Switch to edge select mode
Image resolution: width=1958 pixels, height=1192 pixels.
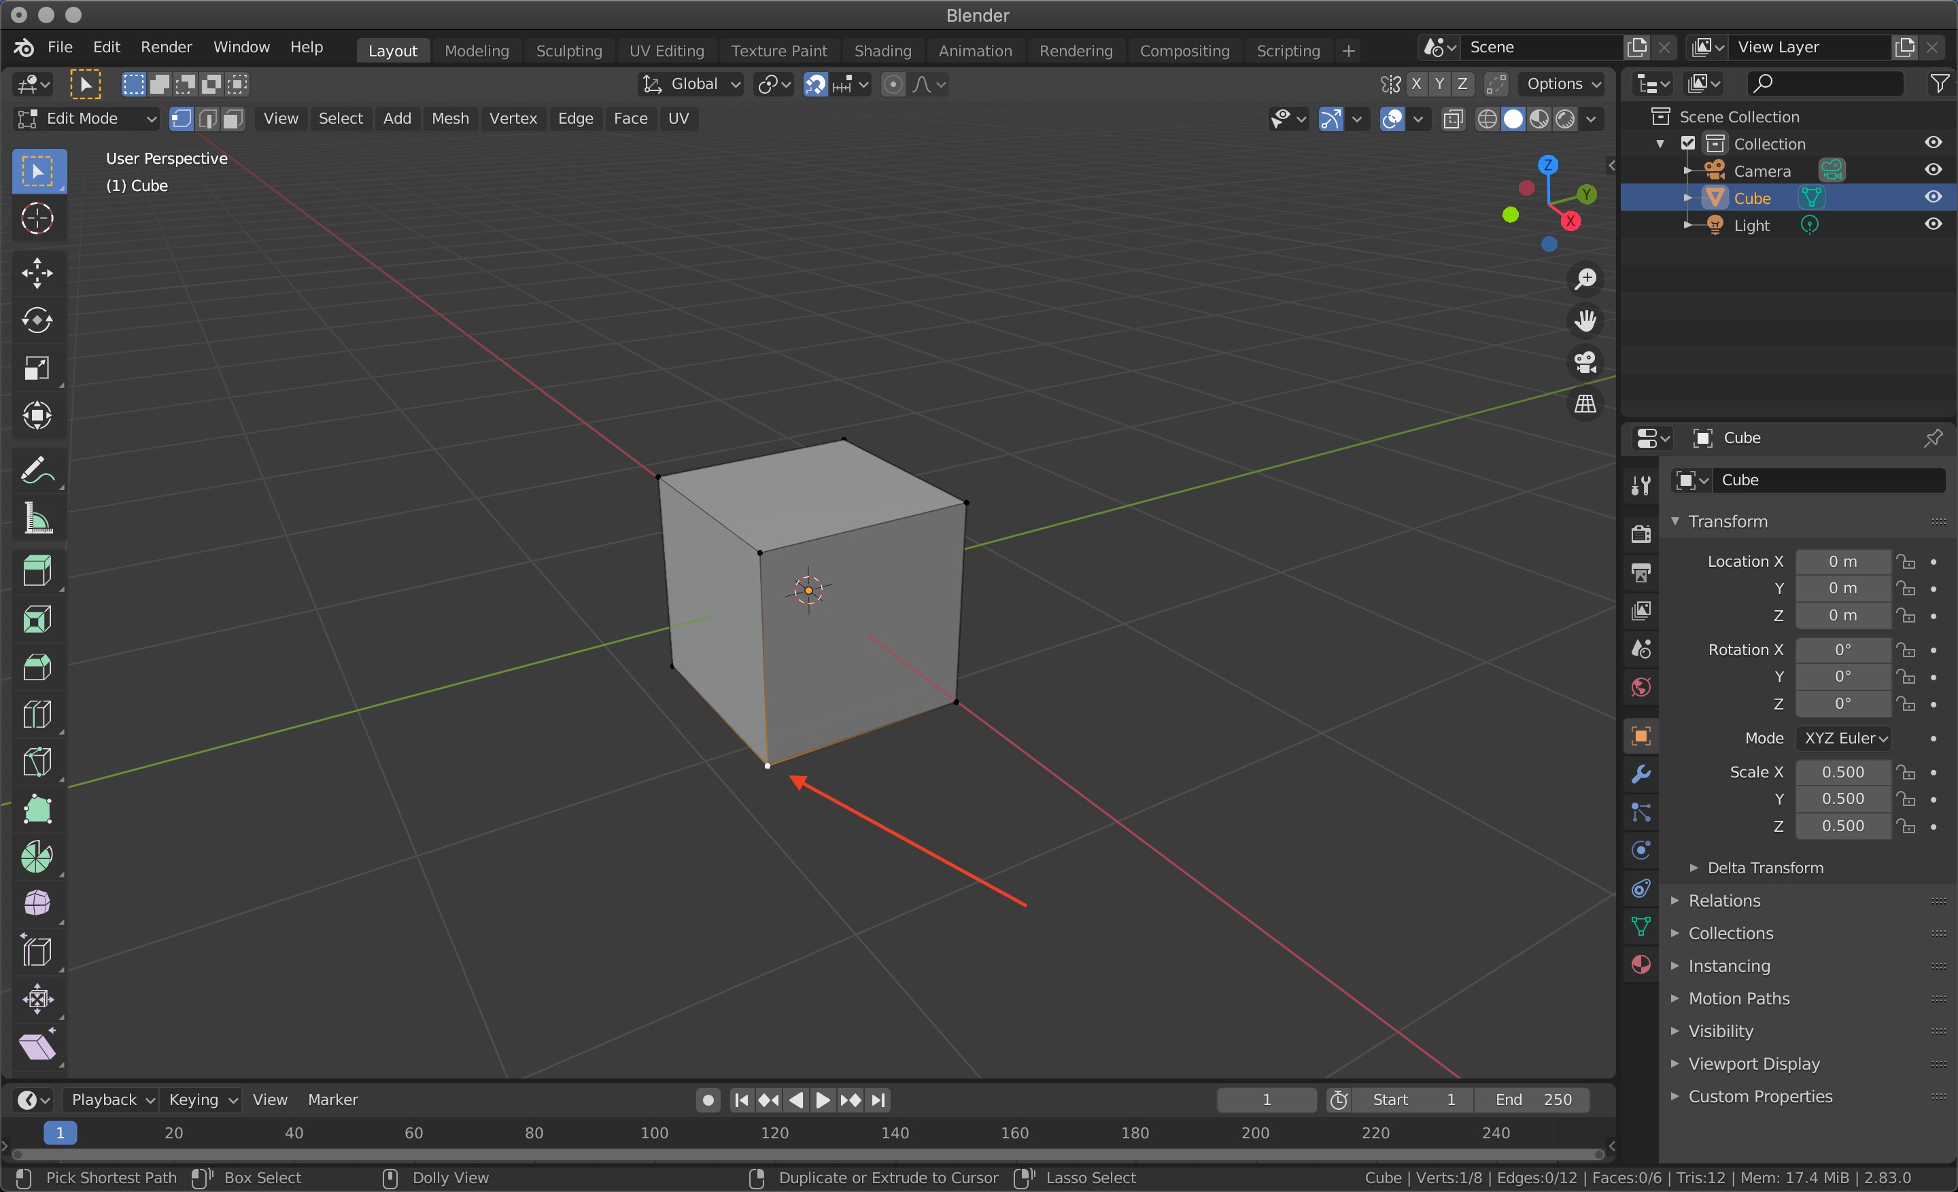click(x=207, y=119)
